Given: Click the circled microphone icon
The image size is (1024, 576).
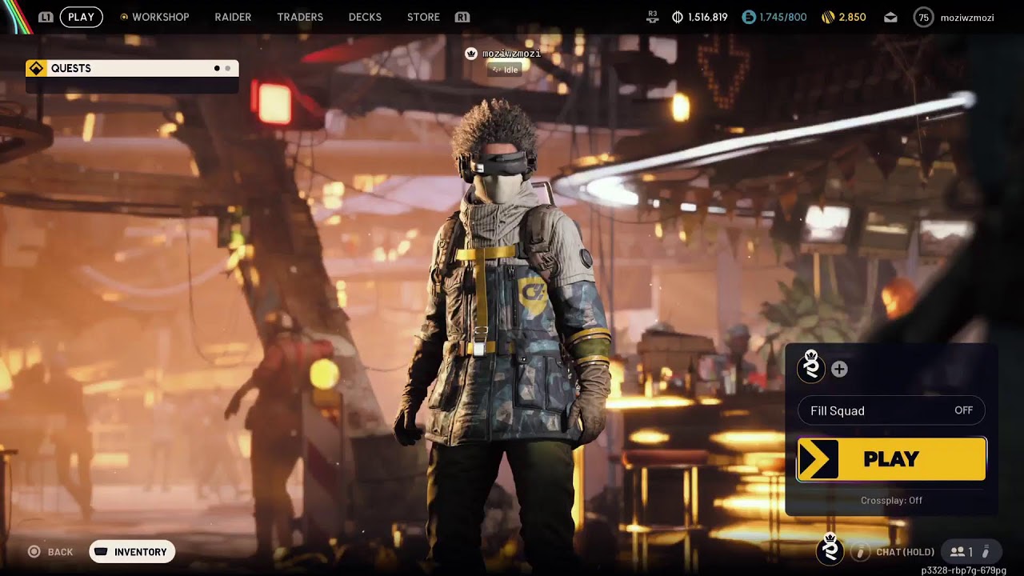Looking at the screenshot, I should (860, 551).
